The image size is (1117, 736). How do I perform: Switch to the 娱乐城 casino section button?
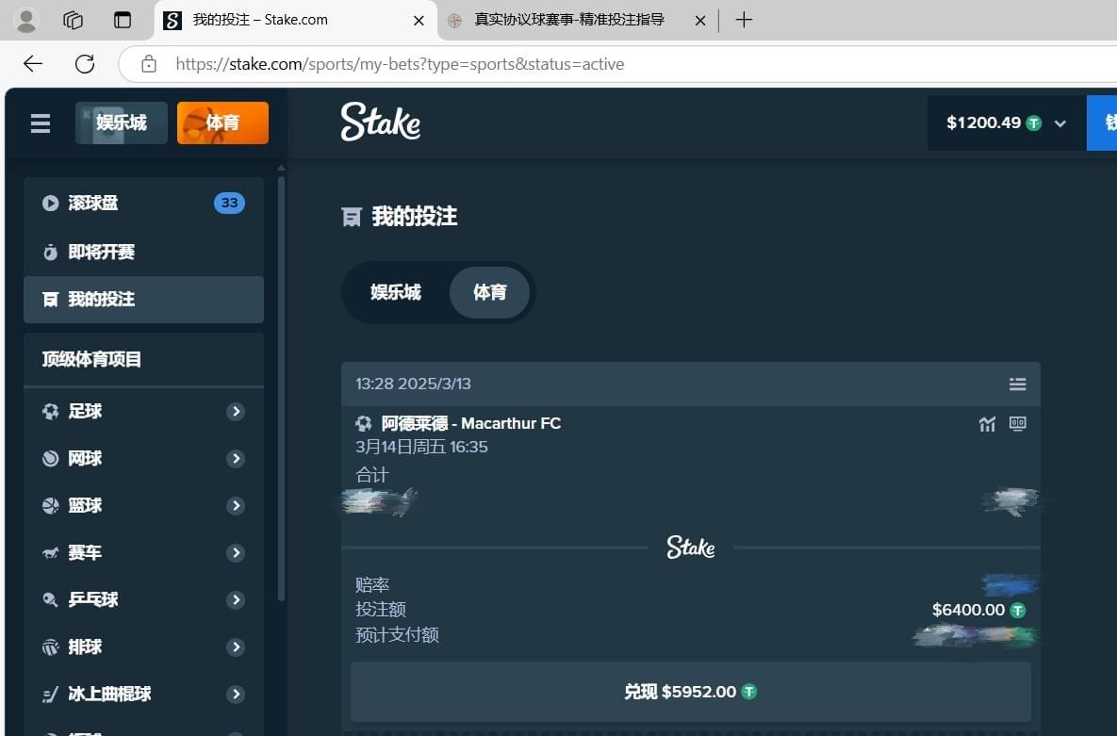tap(121, 123)
